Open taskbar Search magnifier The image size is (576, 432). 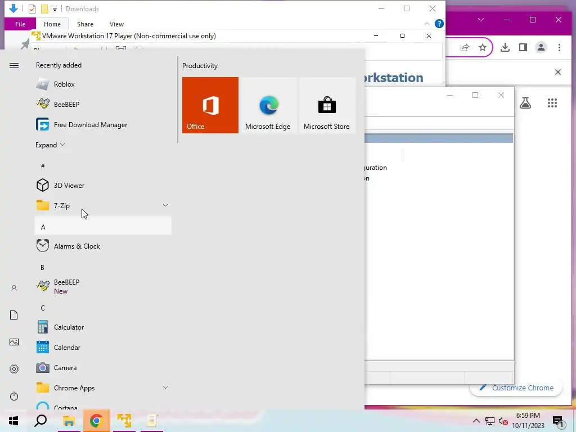[x=40, y=421]
